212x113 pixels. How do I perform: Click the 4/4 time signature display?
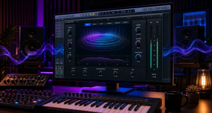point(130,11)
